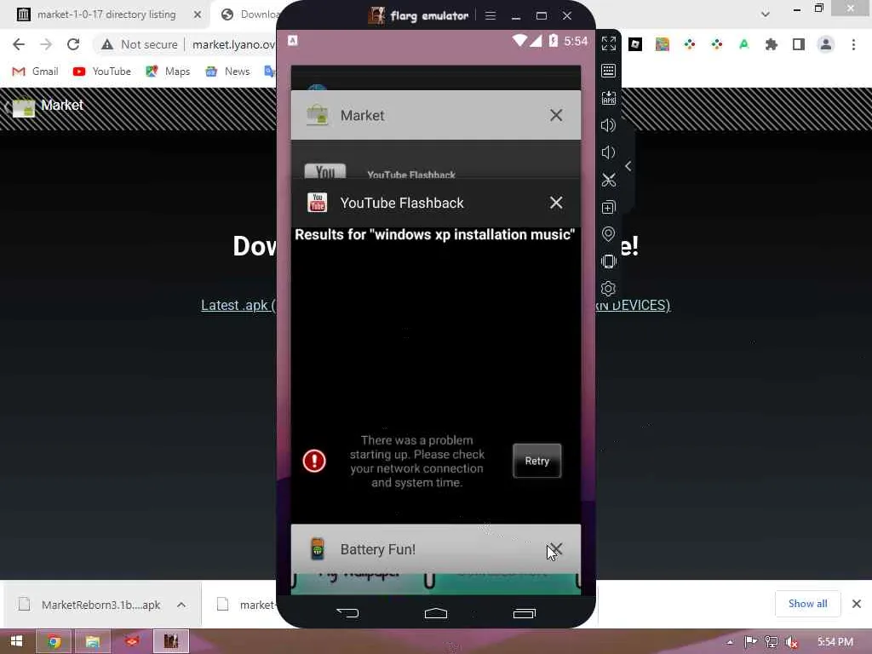
Task: Open Chrome from the taskbar
Action: [x=54, y=641]
